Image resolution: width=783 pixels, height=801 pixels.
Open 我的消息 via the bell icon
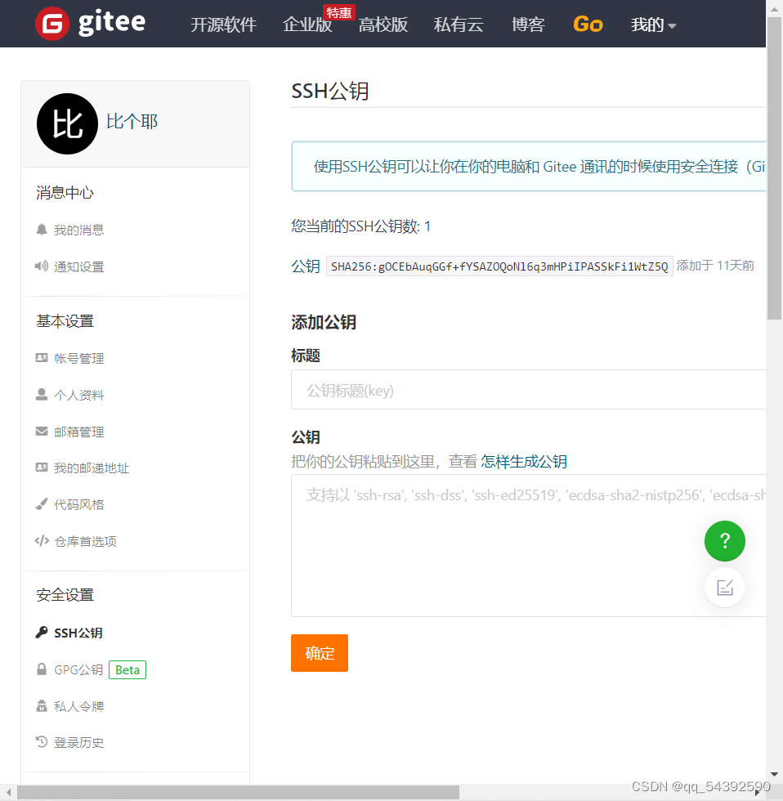(78, 230)
